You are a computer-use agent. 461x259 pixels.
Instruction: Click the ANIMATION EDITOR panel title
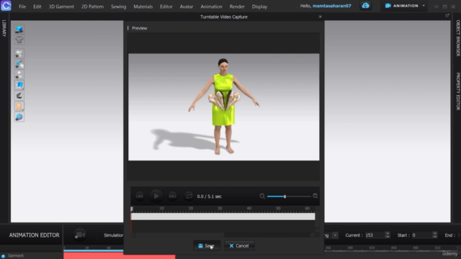coord(34,235)
